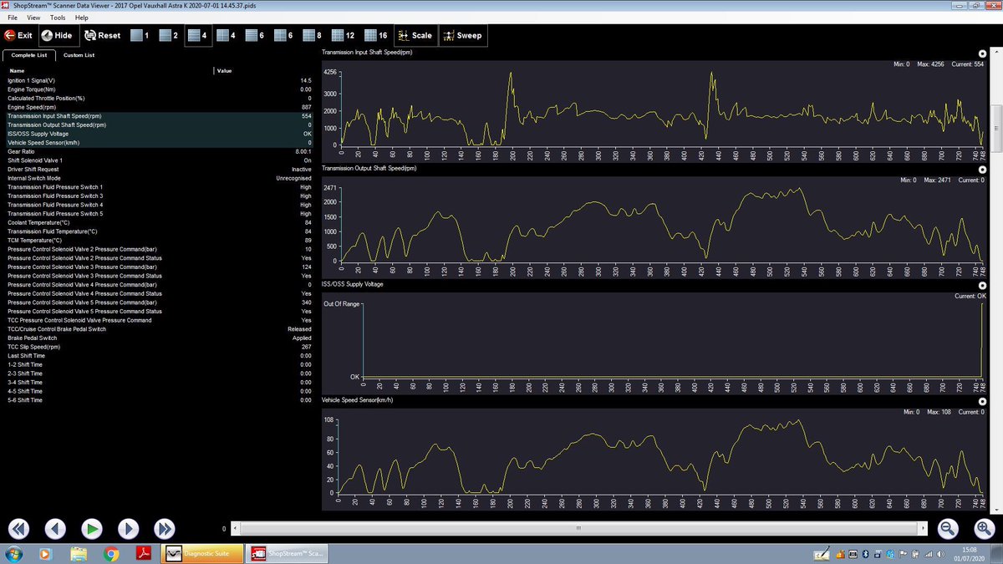Switch to the Complete List tab
The width and height of the screenshot is (1003, 564).
[29, 55]
